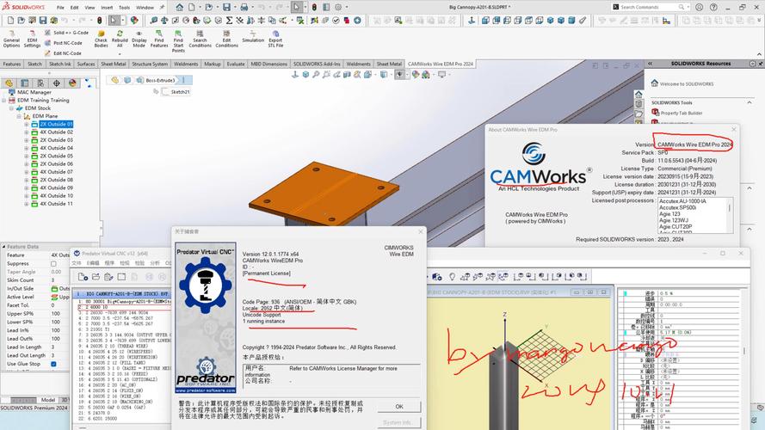The width and height of the screenshot is (765, 430).
Task: Click the Help question mark icon
Action: pyautogui.click(x=713, y=7)
